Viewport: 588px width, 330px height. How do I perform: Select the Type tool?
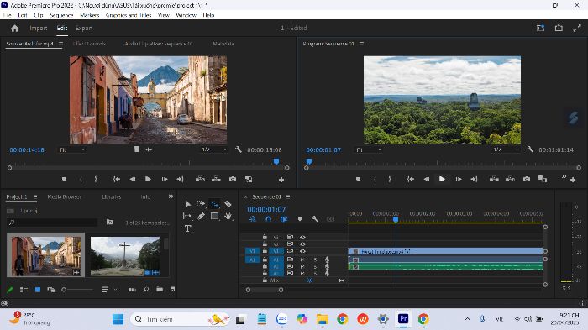click(x=188, y=228)
